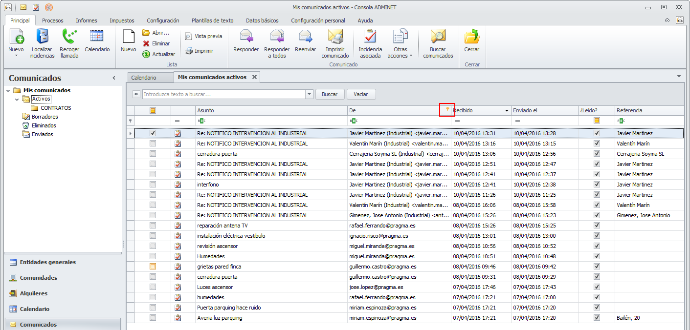
Task: Click clipboard icon in quick access toolbar
Action: 36,7
